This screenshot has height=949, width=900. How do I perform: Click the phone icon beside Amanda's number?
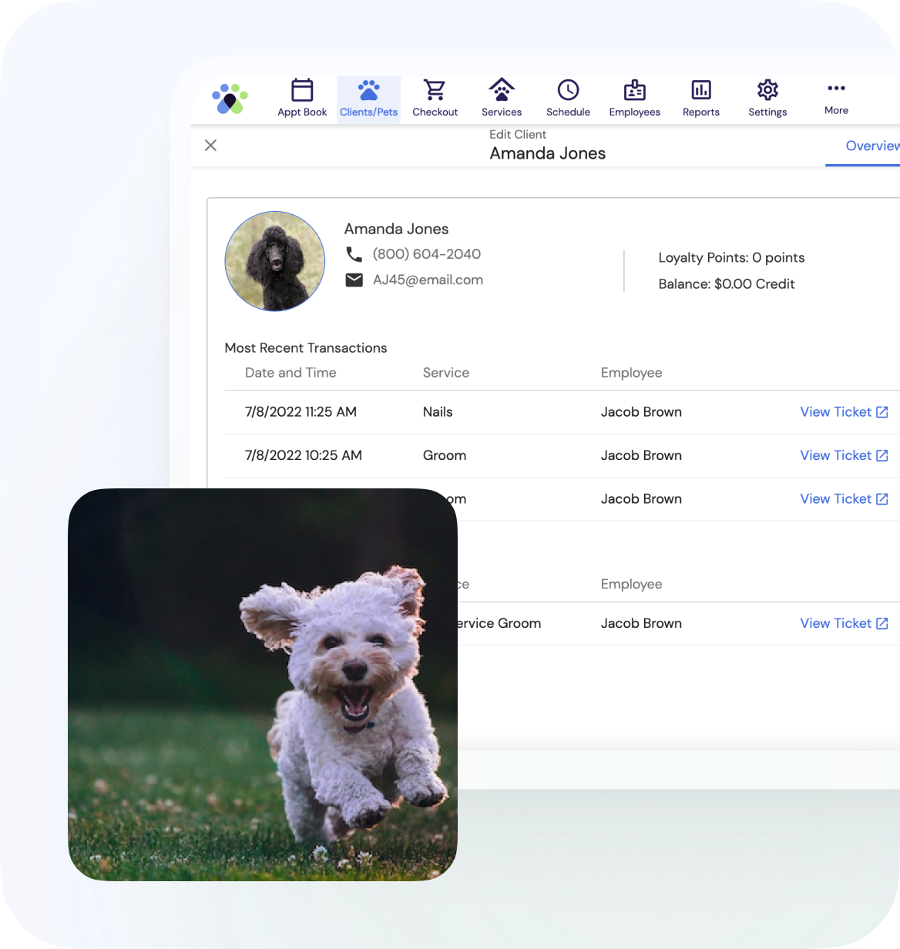pos(354,253)
